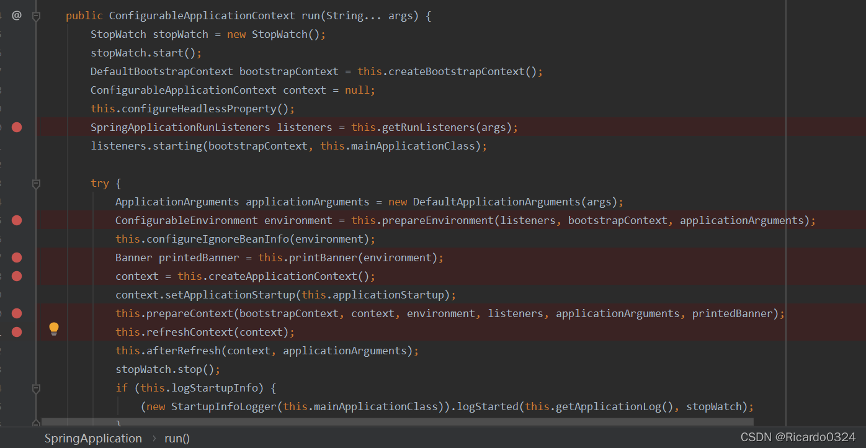Click 'applicationStartup' field reference
This screenshot has width=866, height=448.
click(x=388, y=295)
